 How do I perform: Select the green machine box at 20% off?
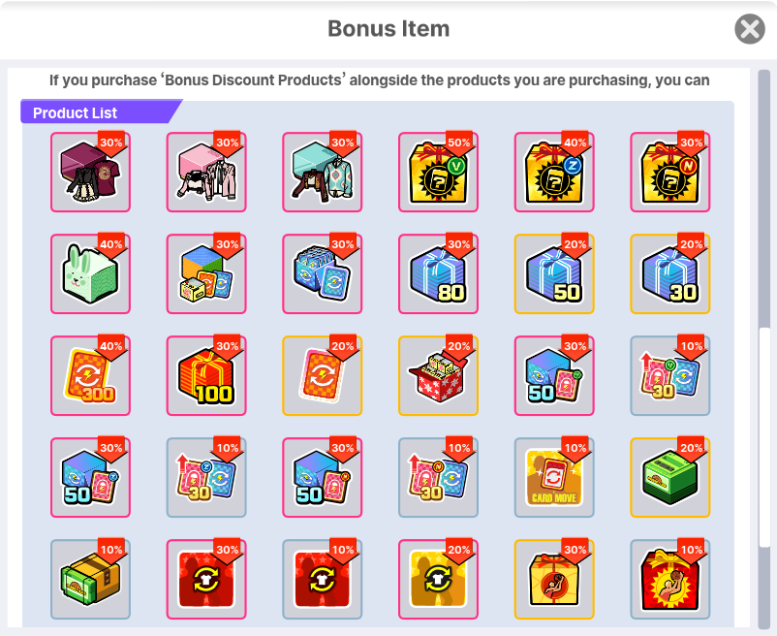670,477
